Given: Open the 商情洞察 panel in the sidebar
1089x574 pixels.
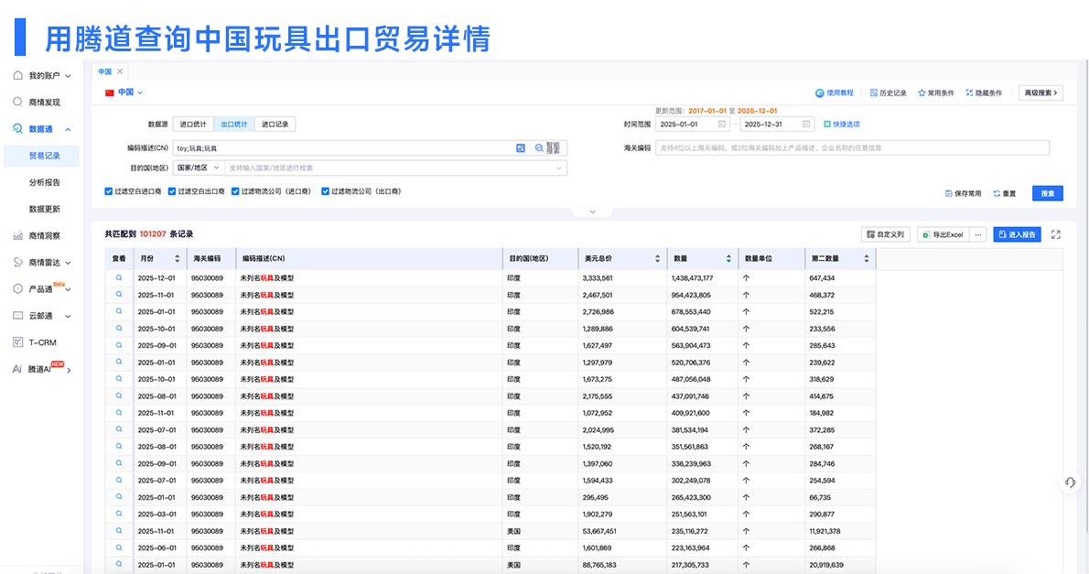Looking at the screenshot, I should (47, 235).
